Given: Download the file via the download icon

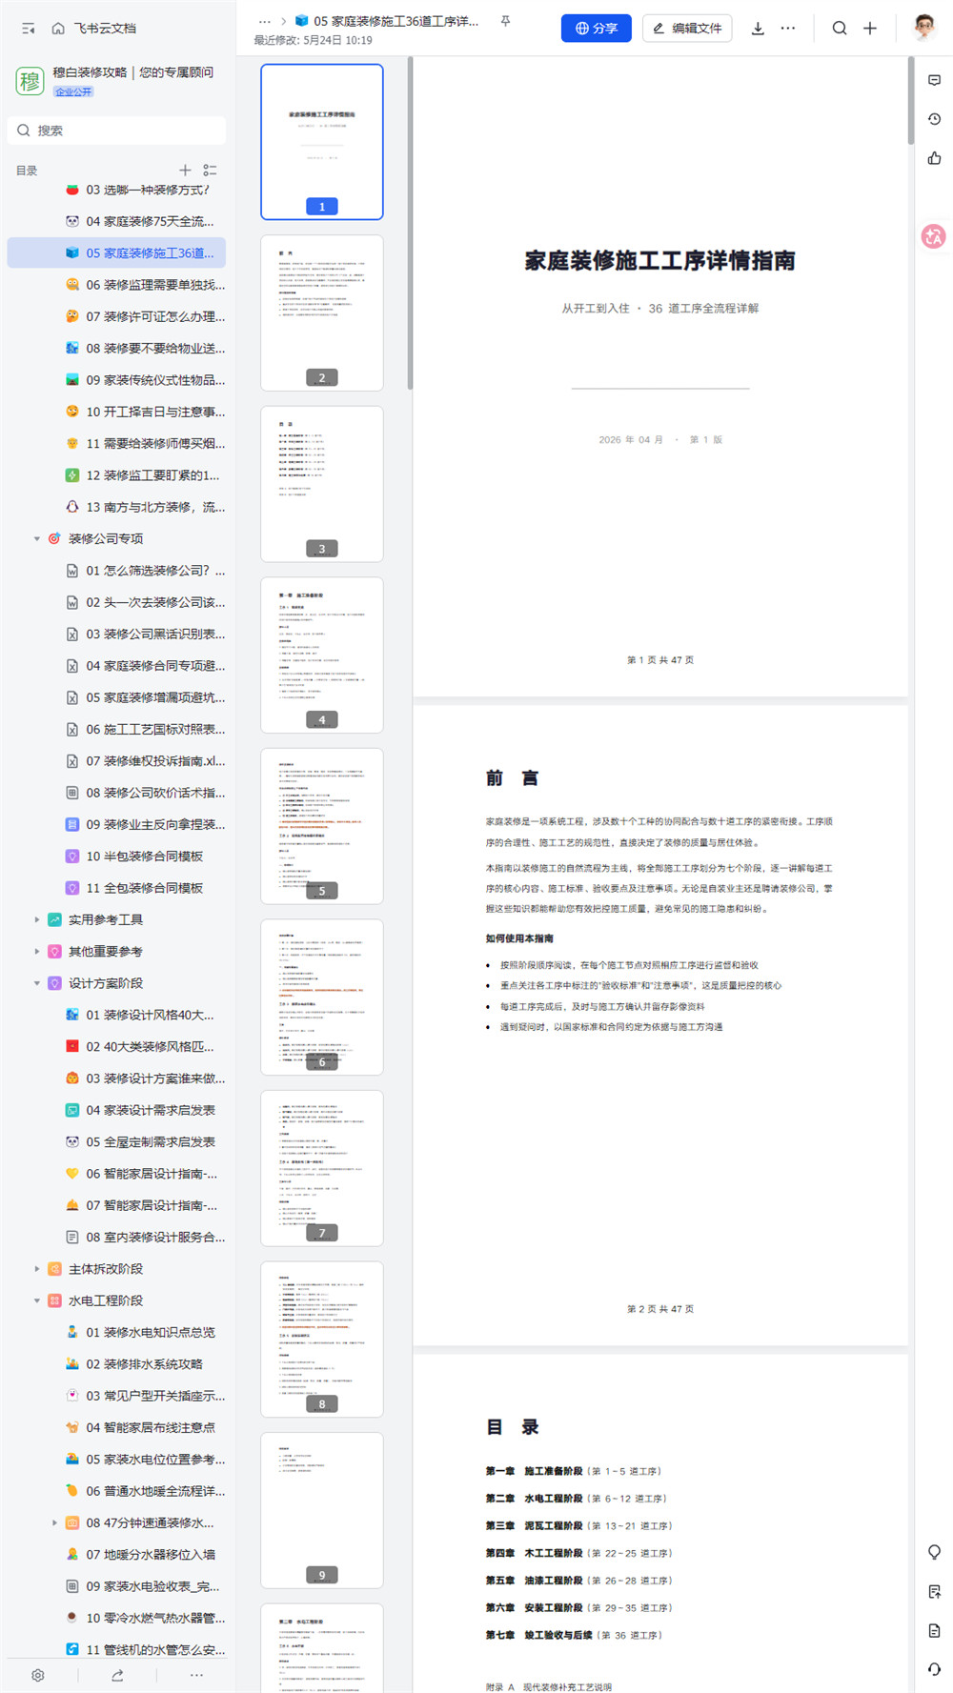Looking at the screenshot, I should tap(758, 29).
